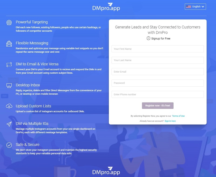Viewport: 216px width, 177px height.
Task: Click the Powerful Targeting heading
Action: coord(32,22)
